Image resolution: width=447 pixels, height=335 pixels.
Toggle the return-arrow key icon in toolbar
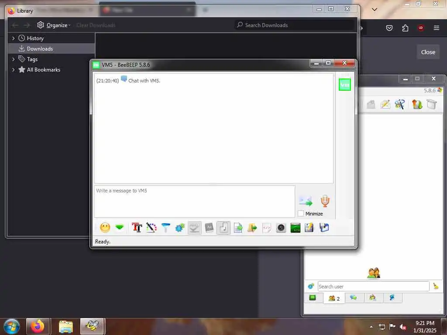[223, 228]
